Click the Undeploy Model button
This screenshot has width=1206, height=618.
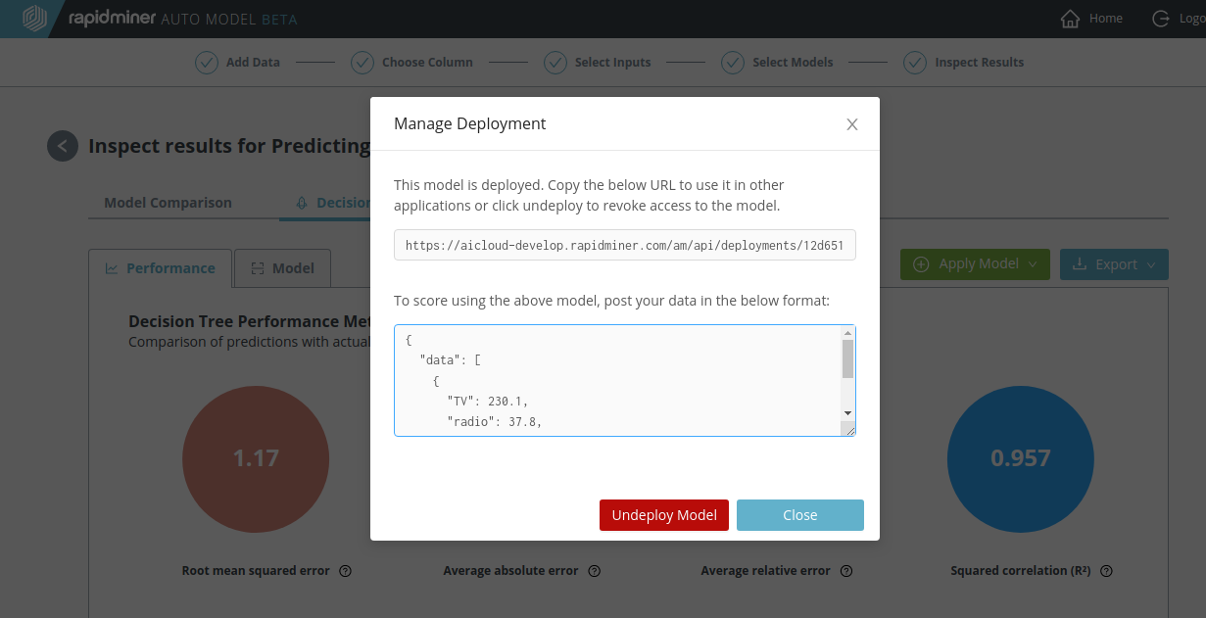[663, 515]
